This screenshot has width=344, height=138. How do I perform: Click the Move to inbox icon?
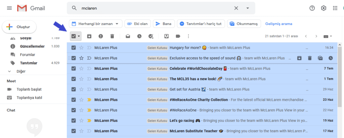pyautogui.click(x=167, y=36)
